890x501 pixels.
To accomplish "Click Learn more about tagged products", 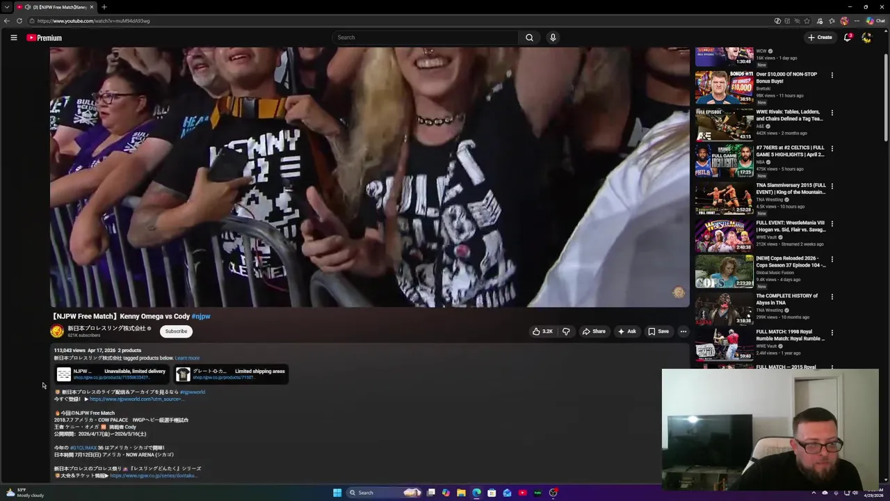I will [x=187, y=358].
